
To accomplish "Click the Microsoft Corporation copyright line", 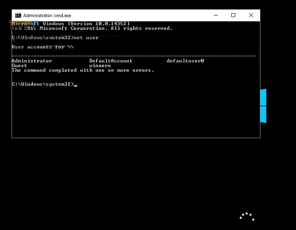I will (x=92, y=28).
